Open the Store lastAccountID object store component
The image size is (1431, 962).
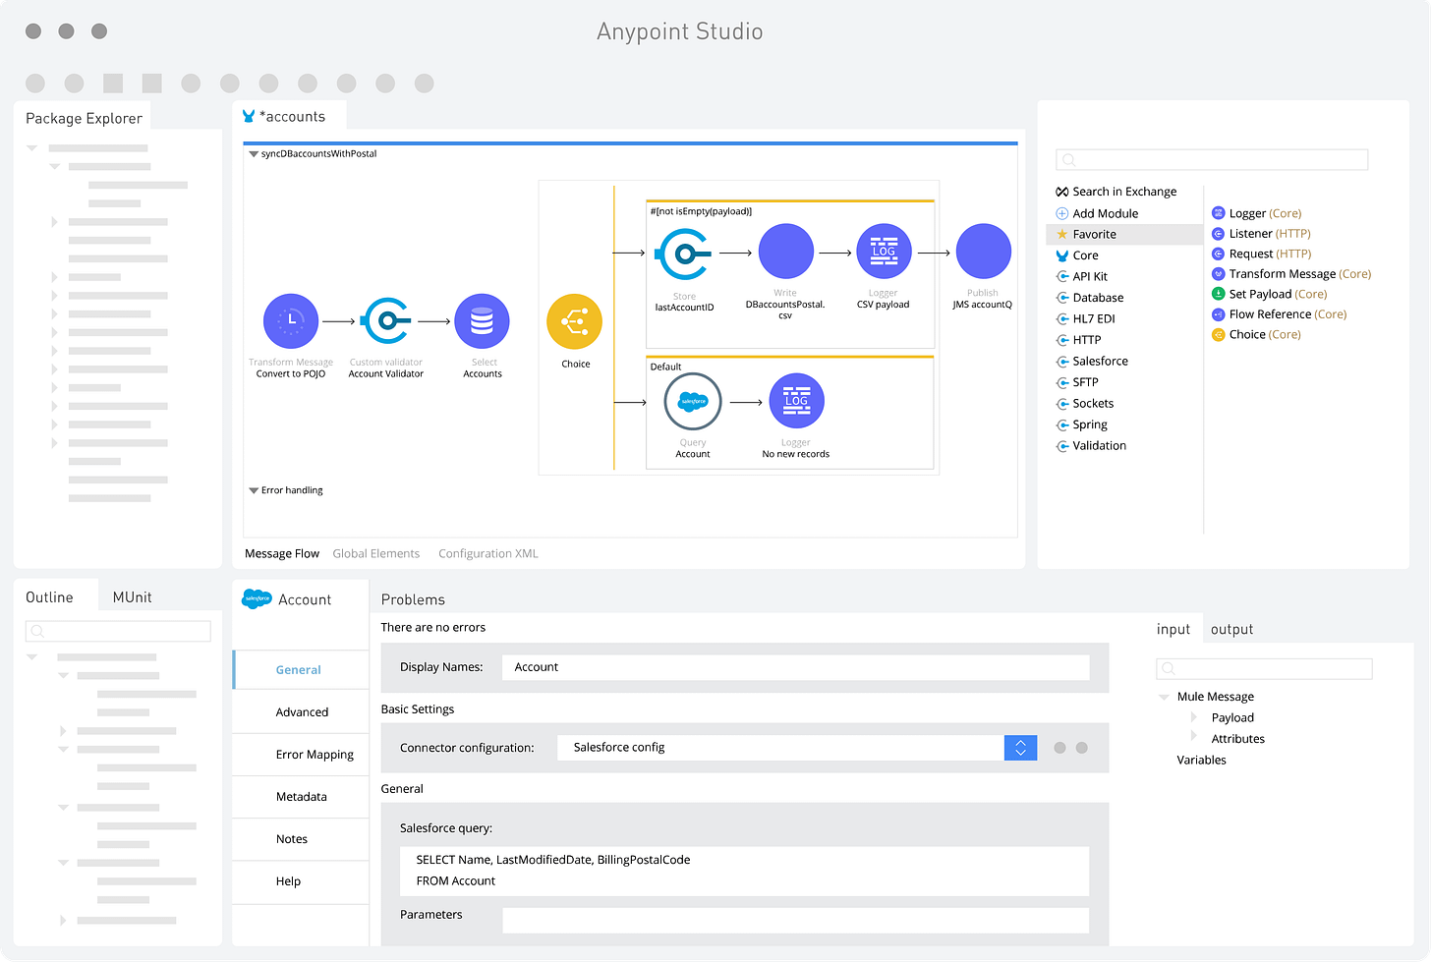pos(683,251)
